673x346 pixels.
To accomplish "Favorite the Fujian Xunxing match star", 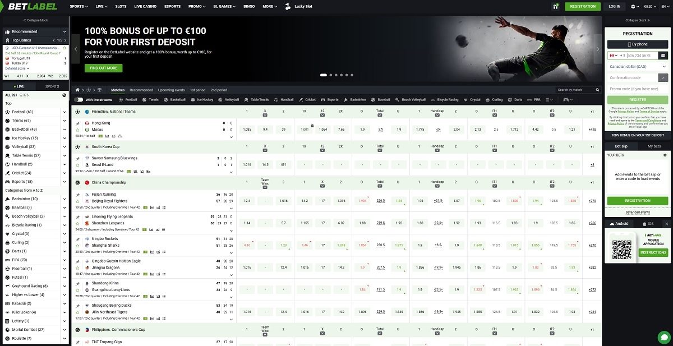I will click(79, 201).
